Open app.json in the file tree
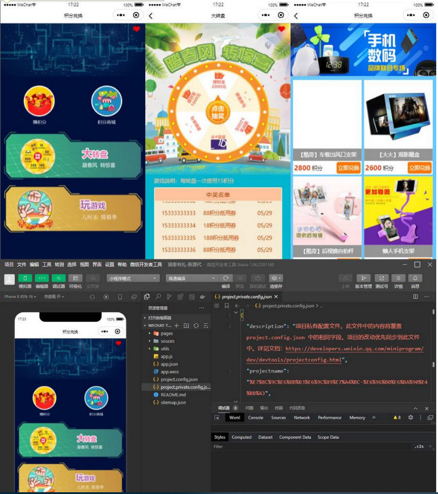This screenshot has width=438, height=494. (x=170, y=364)
